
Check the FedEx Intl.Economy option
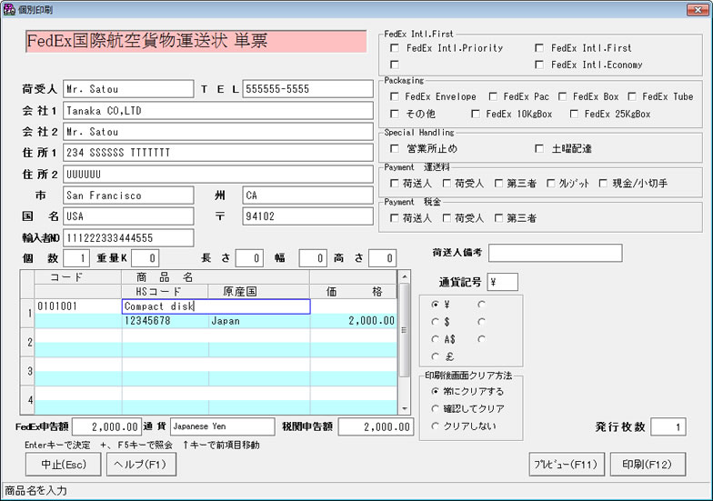(540, 65)
